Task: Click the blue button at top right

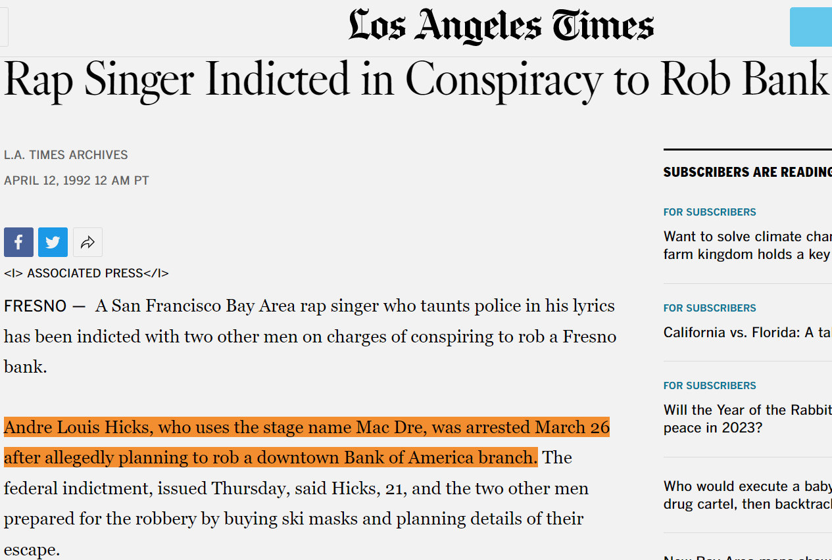Action: [x=810, y=27]
